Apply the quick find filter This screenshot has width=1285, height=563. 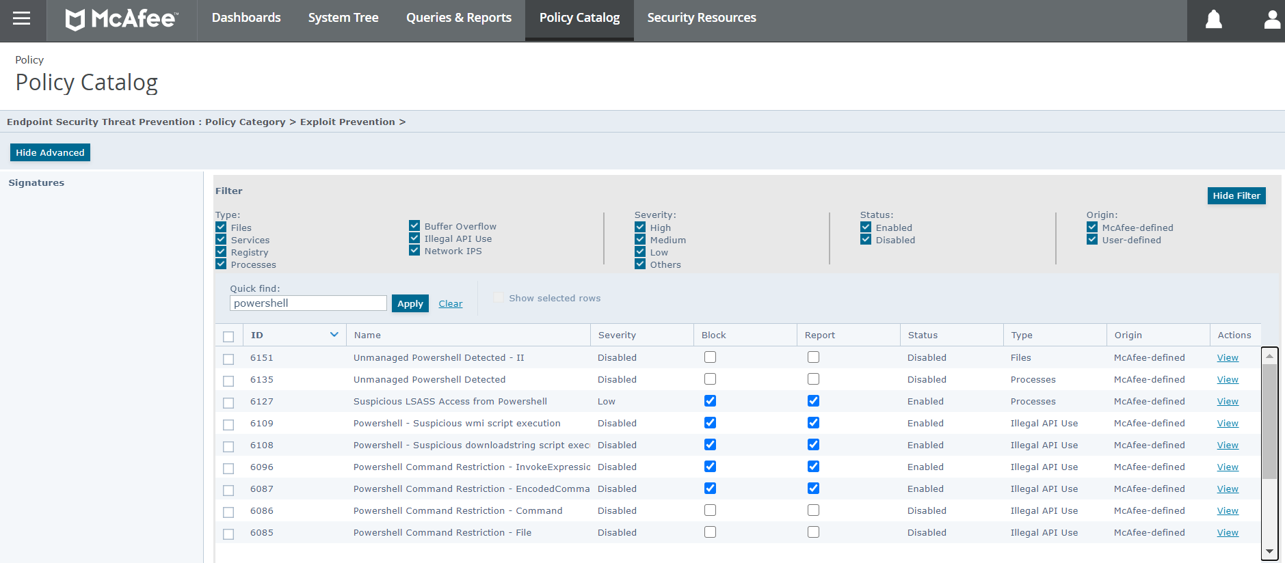tap(410, 303)
